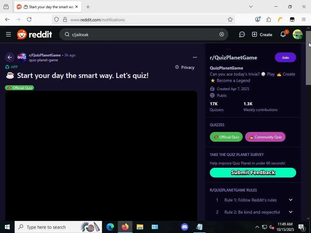
Task: Click the page vertical scrollbar thumb
Action: tap(308, 58)
